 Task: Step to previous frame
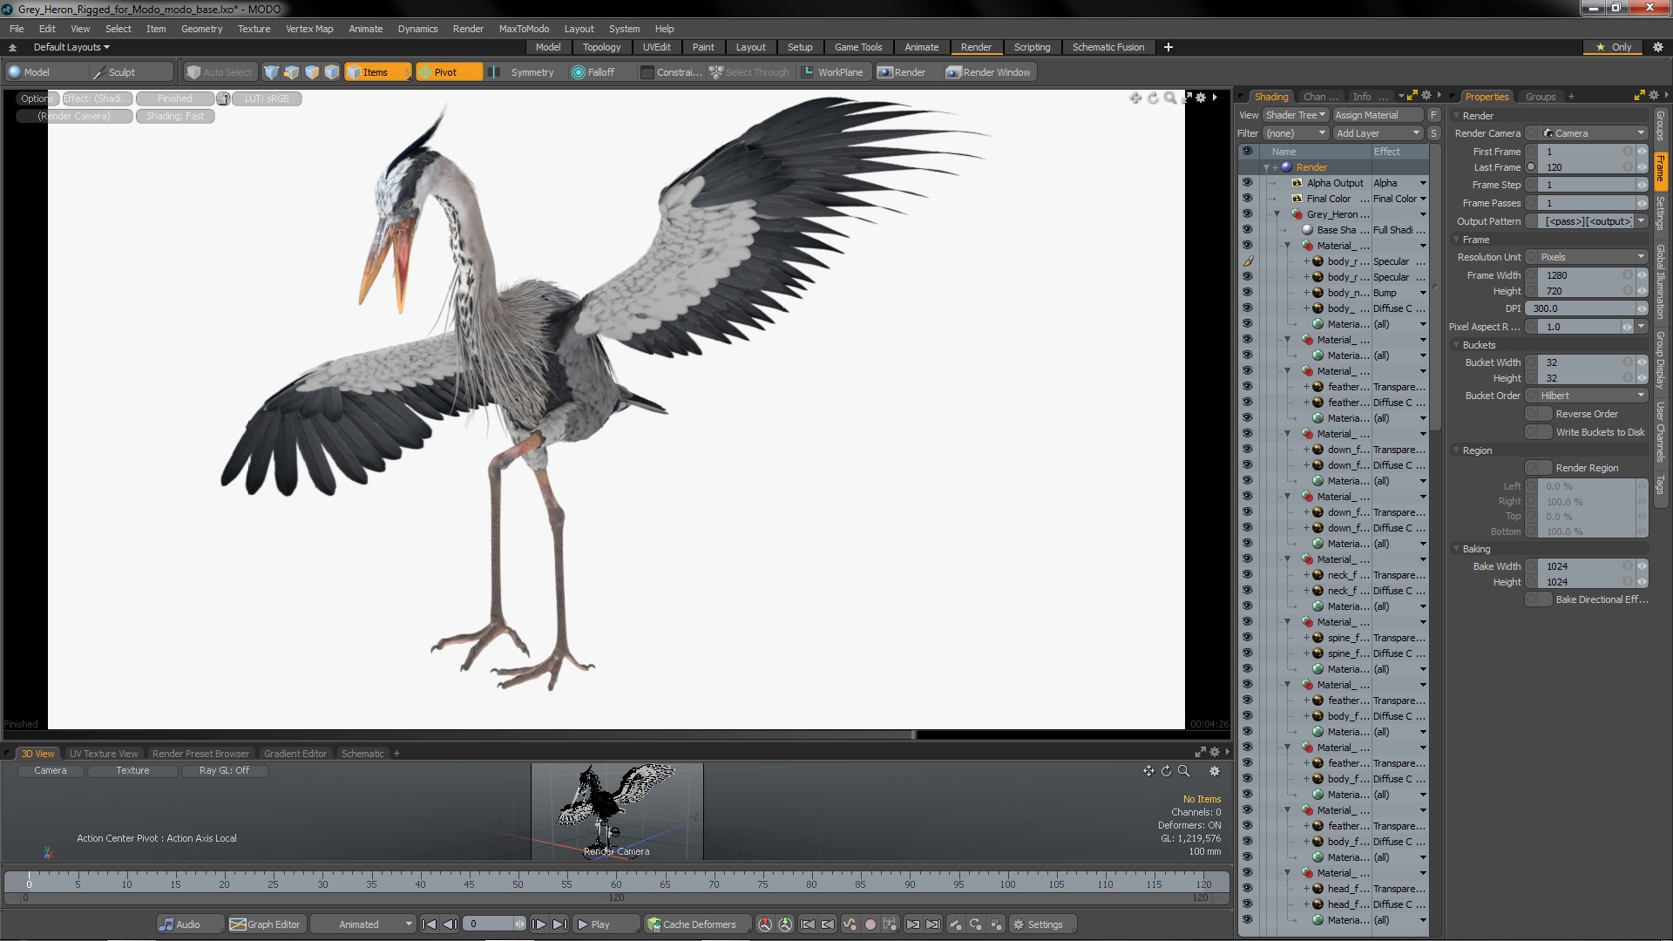point(450,924)
